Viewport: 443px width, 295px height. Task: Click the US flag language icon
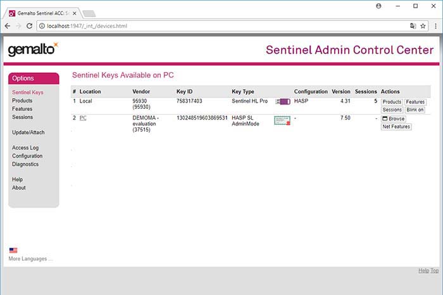coord(13,250)
